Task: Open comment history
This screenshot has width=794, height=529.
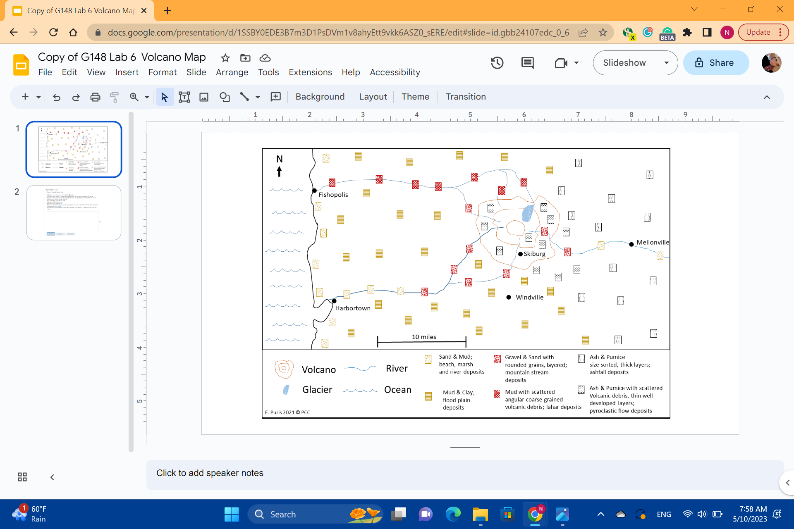Action: click(527, 63)
